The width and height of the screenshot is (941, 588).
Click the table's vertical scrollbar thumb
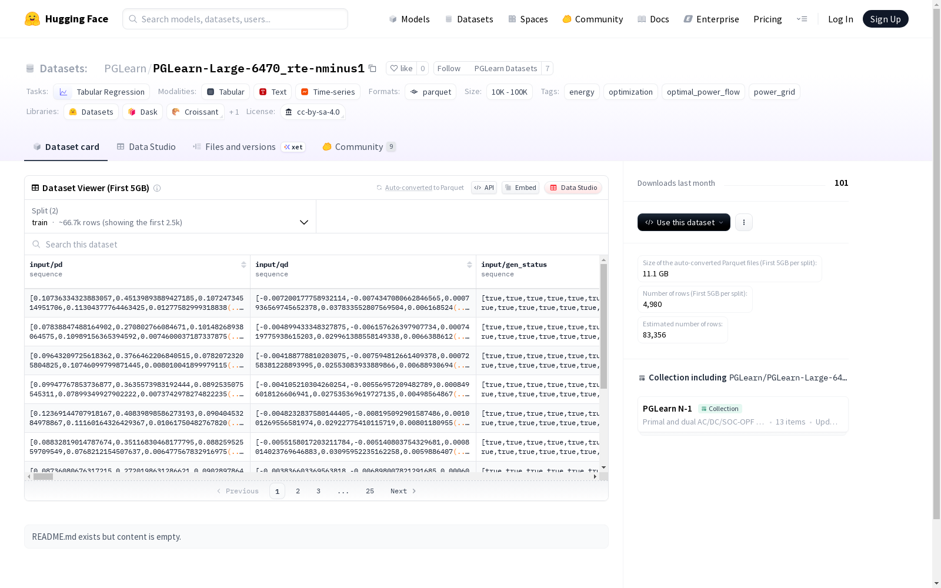point(603,326)
